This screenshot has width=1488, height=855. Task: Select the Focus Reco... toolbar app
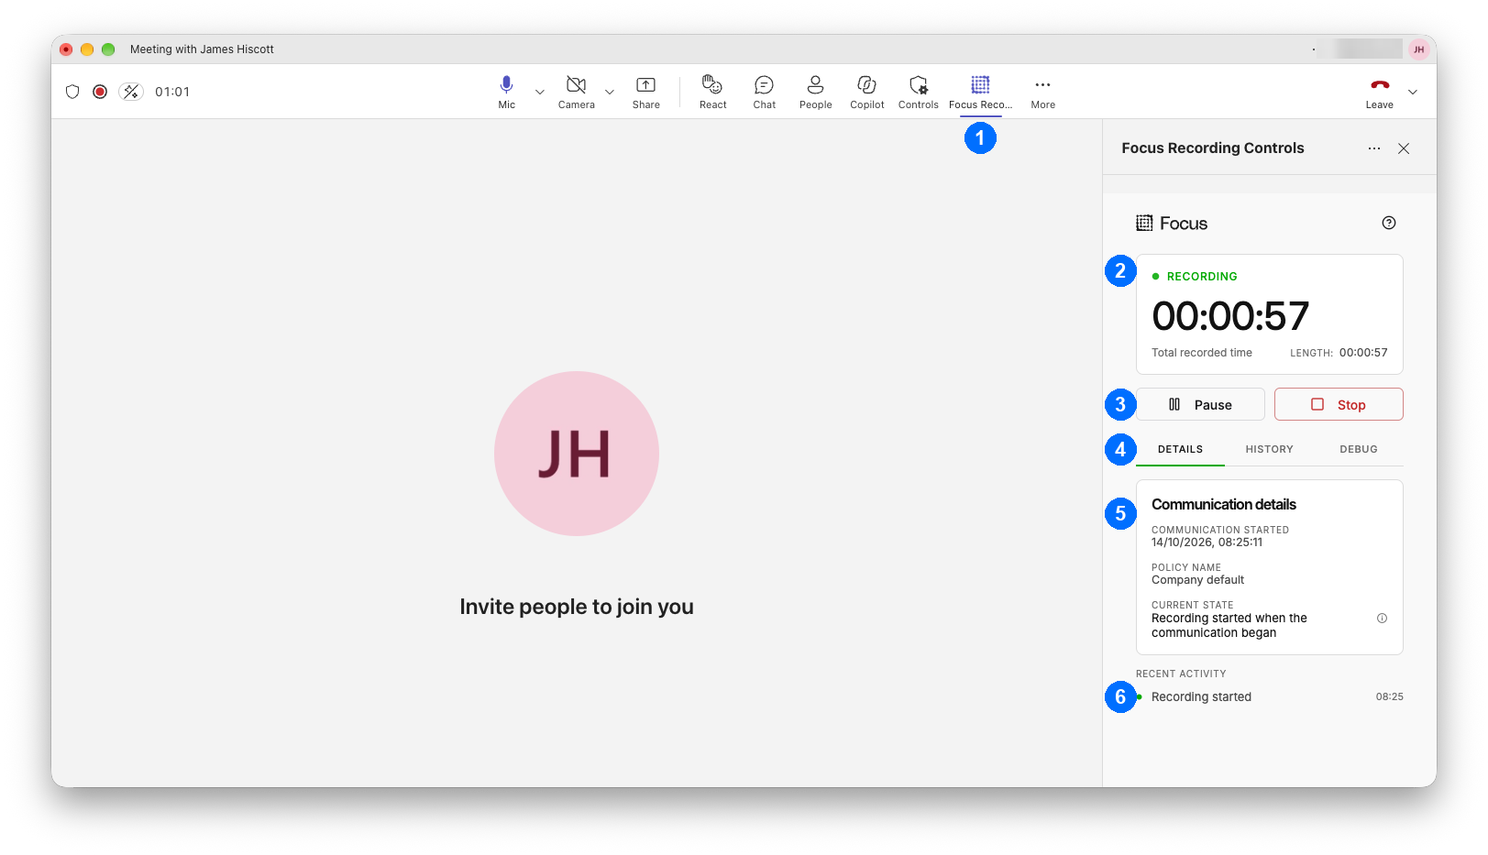tap(980, 92)
